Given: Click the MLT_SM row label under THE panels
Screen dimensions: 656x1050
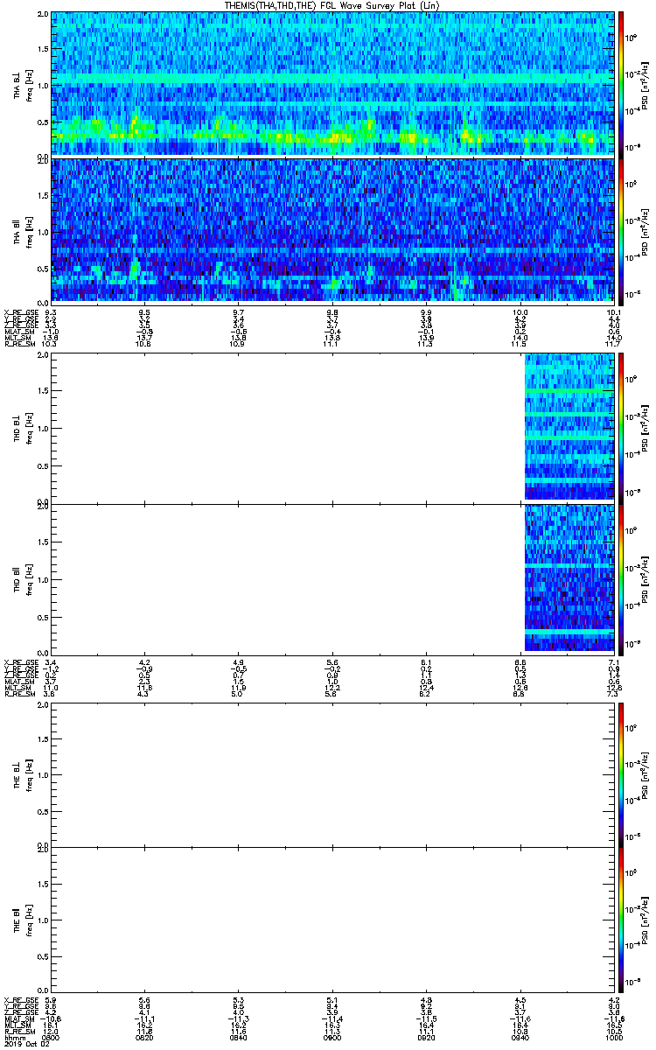Looking at the screenshot, I should click(17, 1026).
